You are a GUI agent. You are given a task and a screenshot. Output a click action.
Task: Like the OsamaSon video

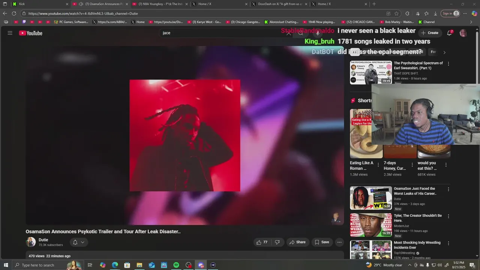pos(262,242)
